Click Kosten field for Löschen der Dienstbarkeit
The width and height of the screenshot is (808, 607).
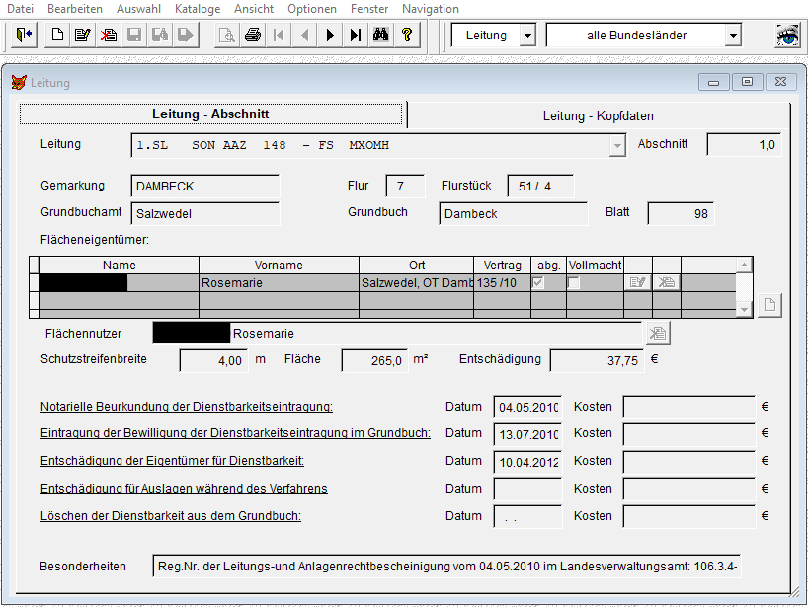[x=688, y=516]
